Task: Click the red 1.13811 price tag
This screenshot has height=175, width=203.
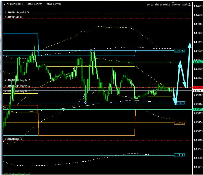Action: pyautogui.click(x=198, y=87)
